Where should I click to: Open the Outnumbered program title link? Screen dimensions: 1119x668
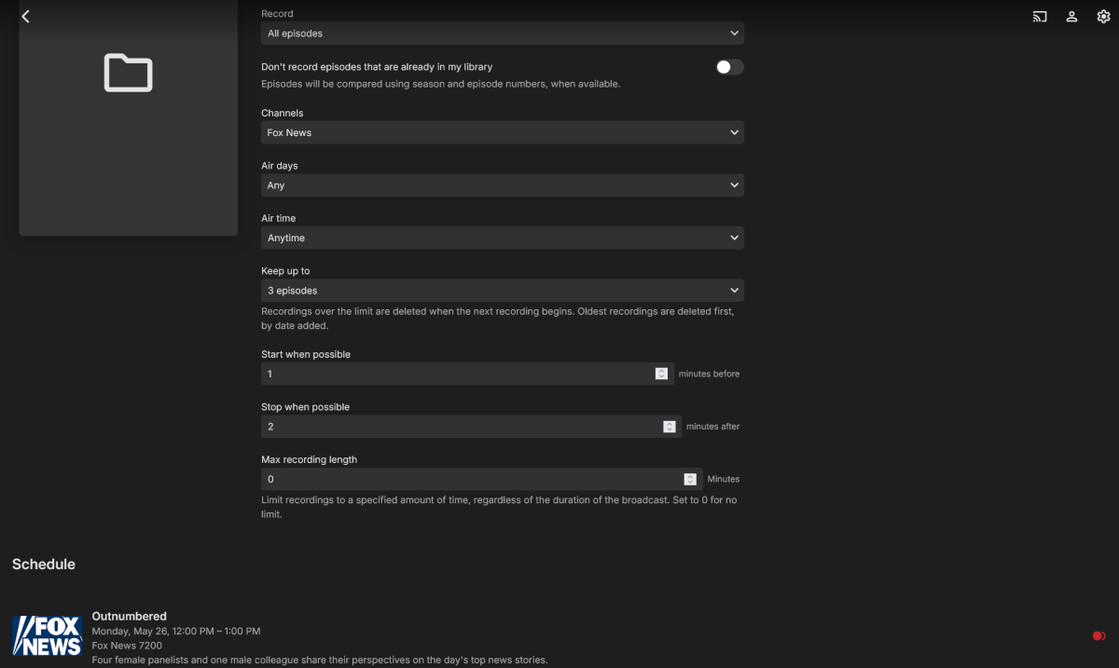coord(129,616)
